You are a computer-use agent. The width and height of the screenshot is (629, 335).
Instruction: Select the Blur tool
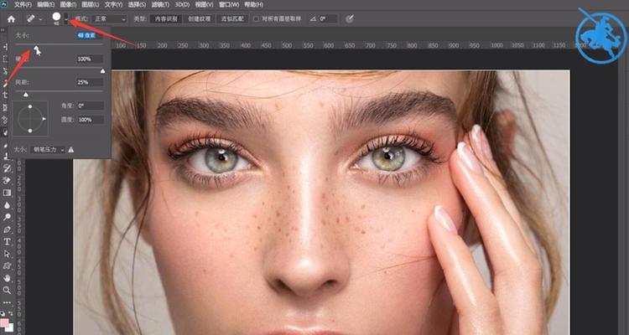(7, 204)
